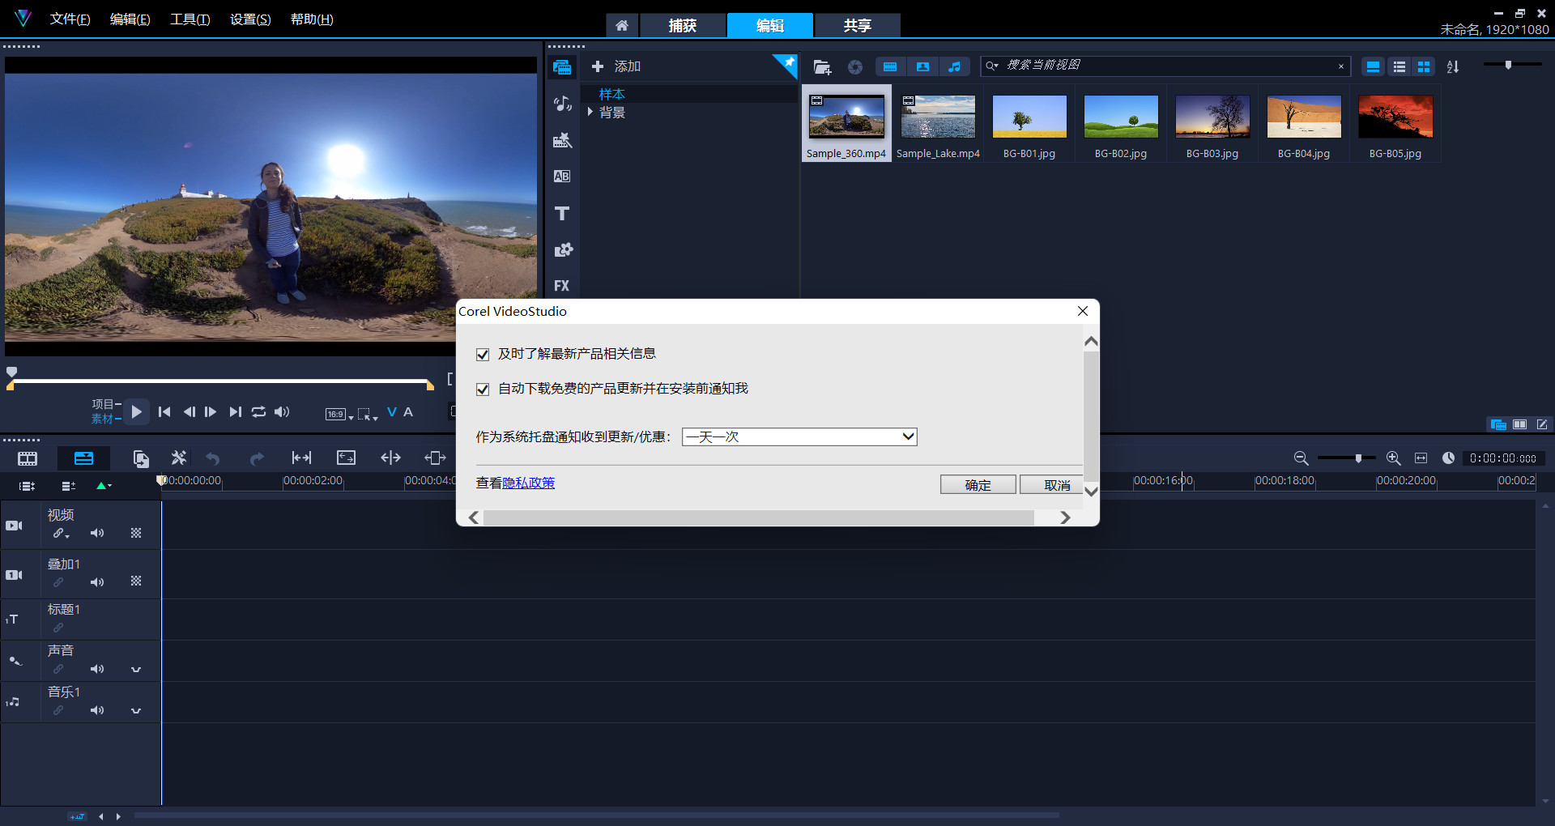The height and width of the screenshot is (826, 1555).
Task: Import media files folder icon
Action: click(x=822, y=66)
